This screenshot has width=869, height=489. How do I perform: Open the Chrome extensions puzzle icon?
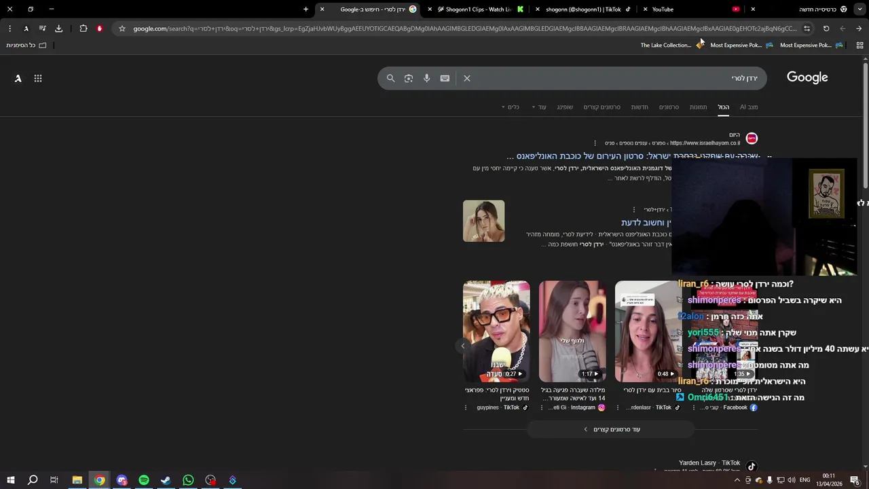pos(84,29)
